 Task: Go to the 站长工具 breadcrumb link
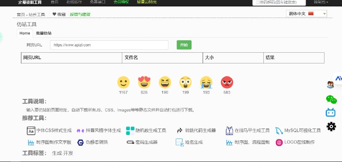(37, 15)
